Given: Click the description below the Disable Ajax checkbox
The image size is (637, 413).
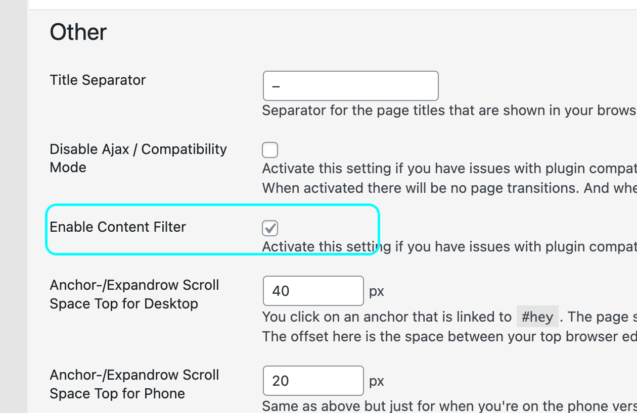Looking at the screenshot, I should (x=448, y=168).
